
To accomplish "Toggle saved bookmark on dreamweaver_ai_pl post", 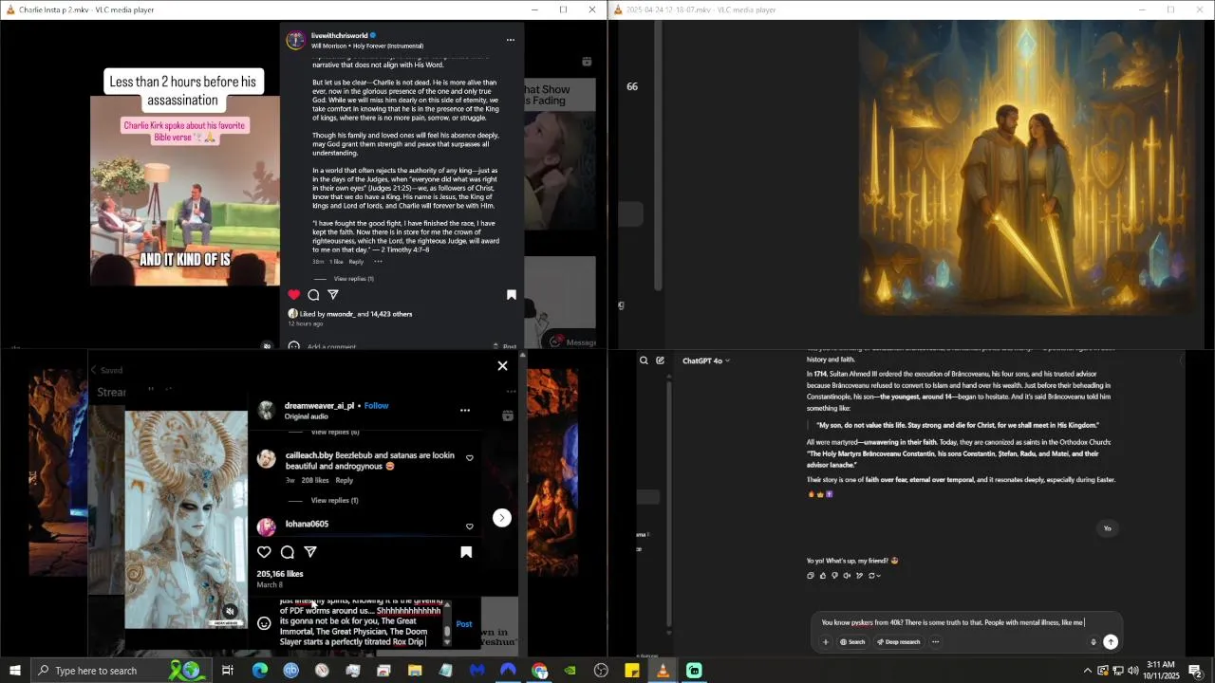I will [466, 552].
